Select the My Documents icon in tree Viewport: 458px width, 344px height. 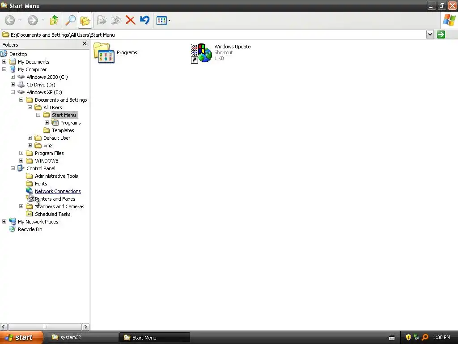12,61
